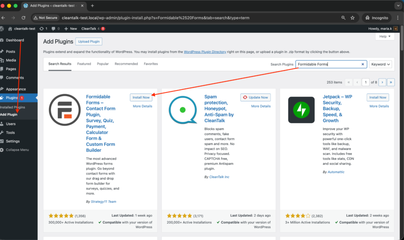Image resolution: width=404 pixels, height=240 pixels.
Task: Switch to the Featured tab
Action: tap(84, 63)
